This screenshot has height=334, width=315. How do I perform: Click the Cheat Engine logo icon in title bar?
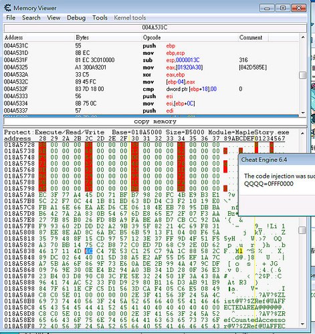click(7, 8)
